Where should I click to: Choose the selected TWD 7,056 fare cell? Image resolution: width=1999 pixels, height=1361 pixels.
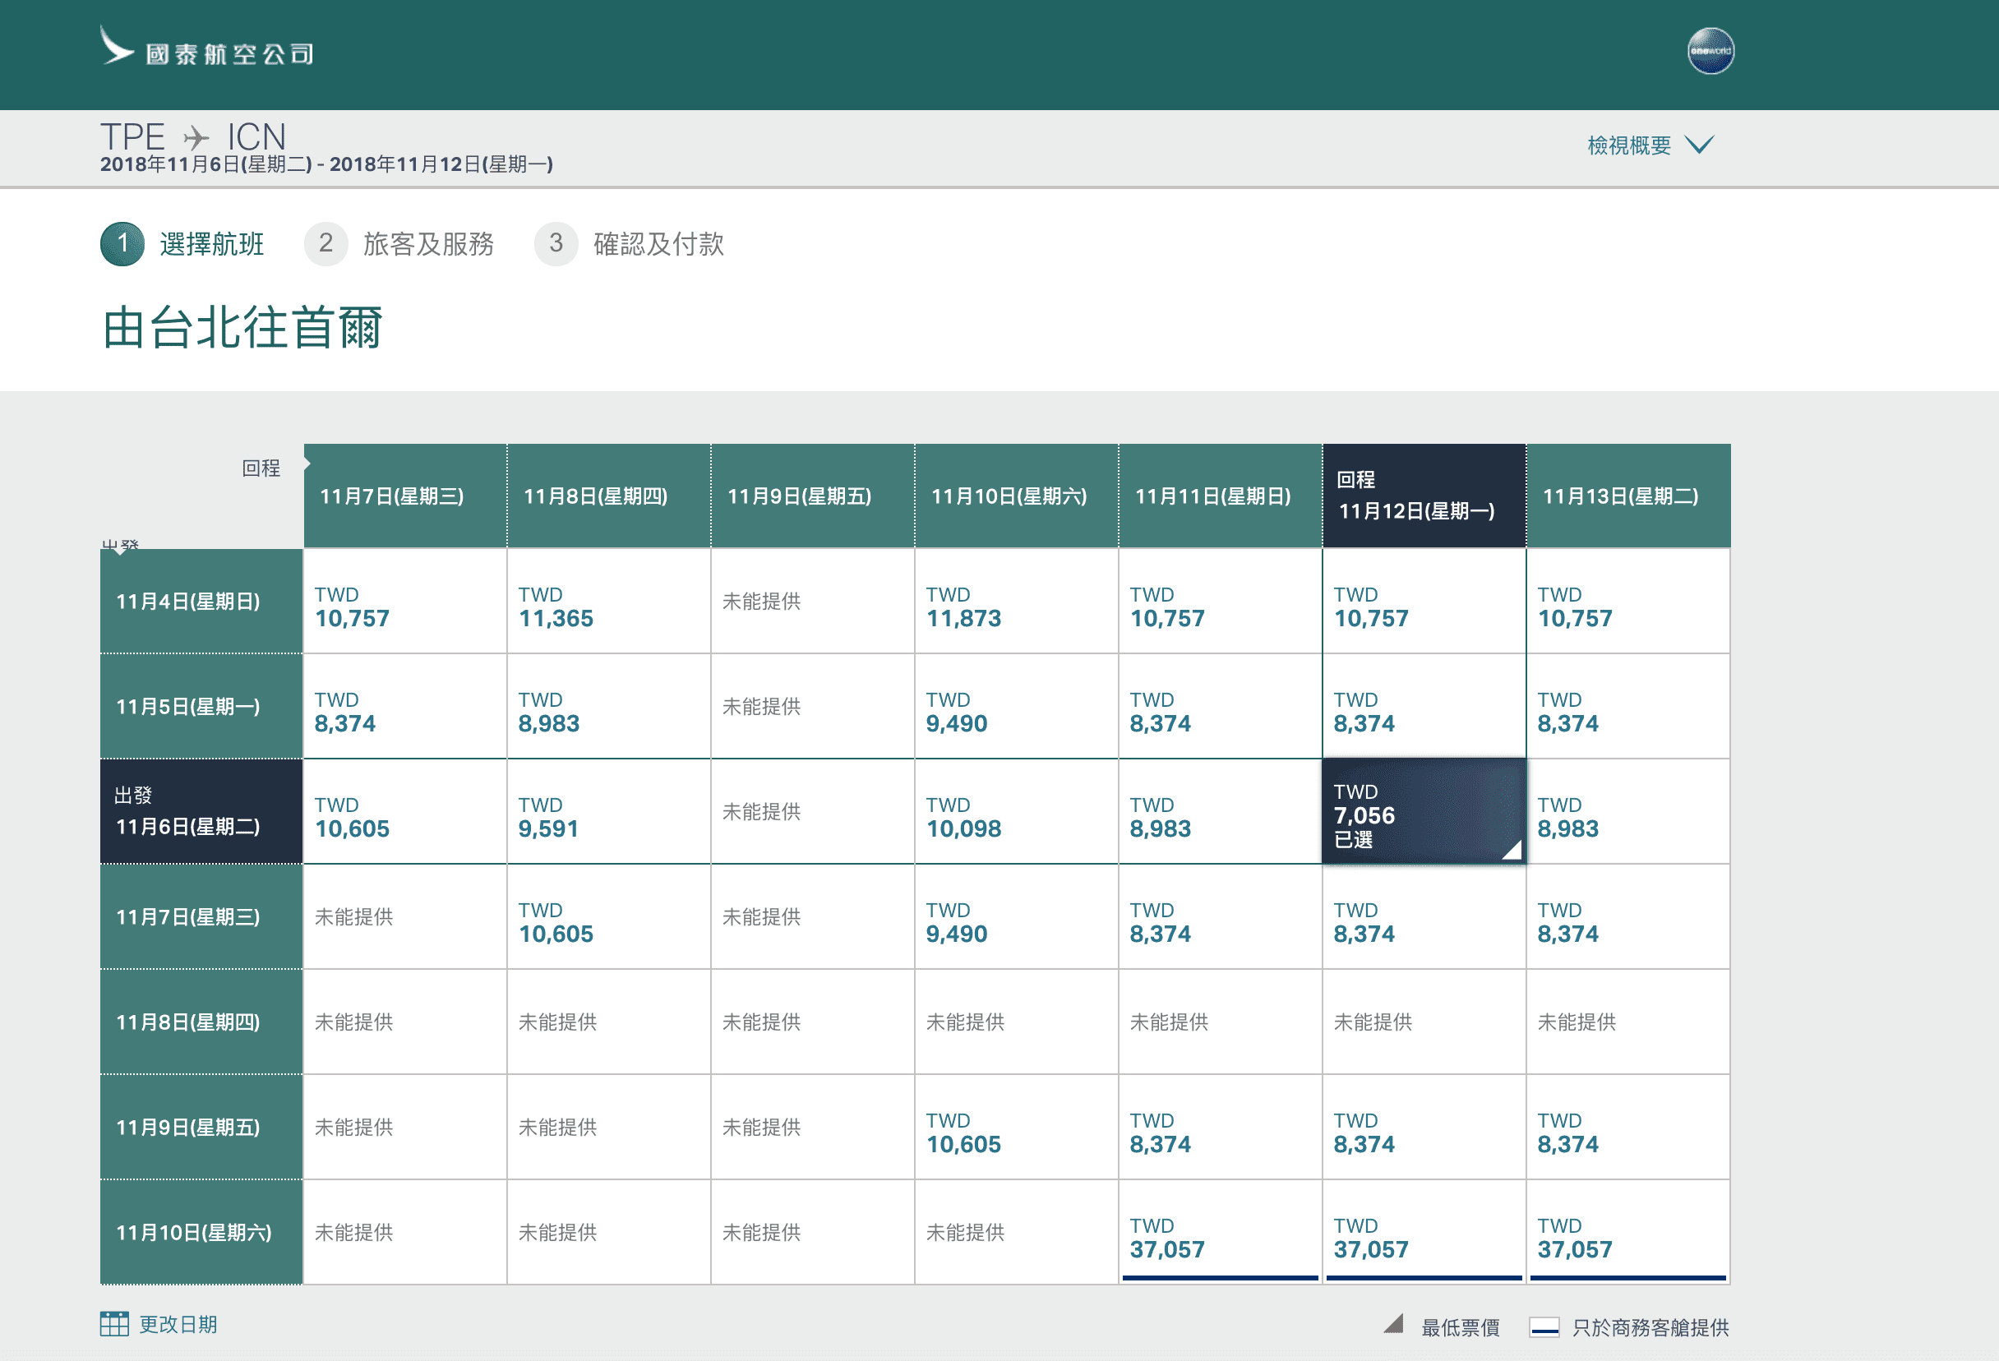1424,811
